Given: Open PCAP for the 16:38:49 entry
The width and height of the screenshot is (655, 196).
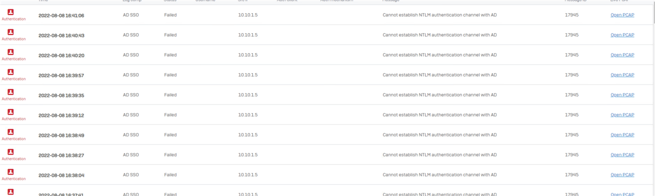Looking at the screenshot, I should pyautogui.click(x=622, y=135).
